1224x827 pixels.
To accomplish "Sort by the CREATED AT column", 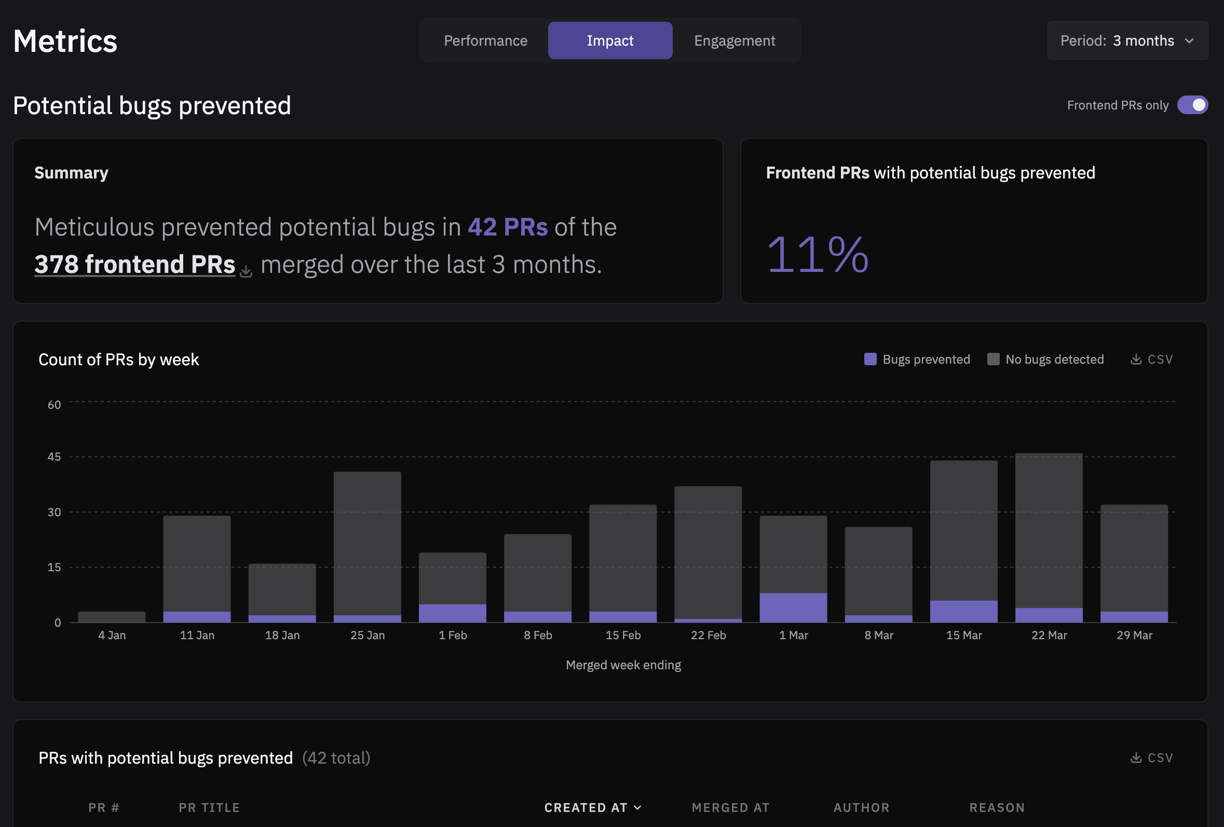I will pyautogui.click(x=592, y=807).
